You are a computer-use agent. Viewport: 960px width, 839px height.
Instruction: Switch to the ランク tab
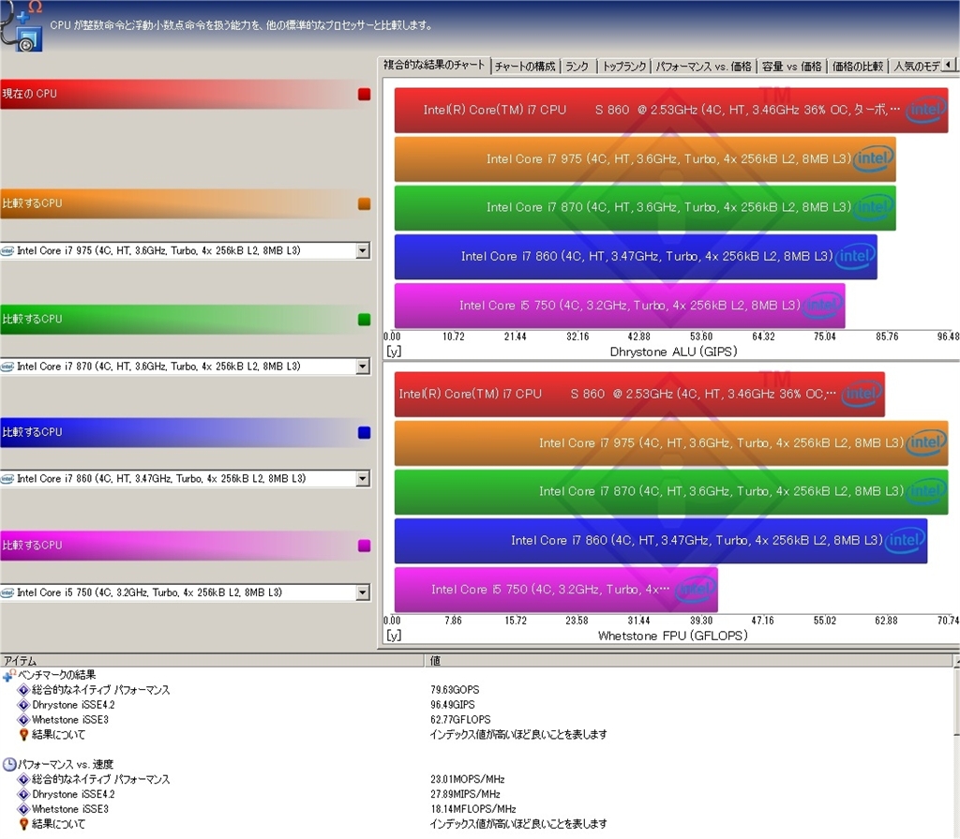coord(577,67)
